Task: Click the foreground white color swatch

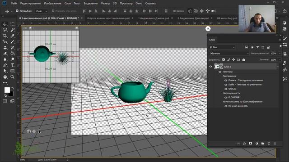Action: coord(7,90)
